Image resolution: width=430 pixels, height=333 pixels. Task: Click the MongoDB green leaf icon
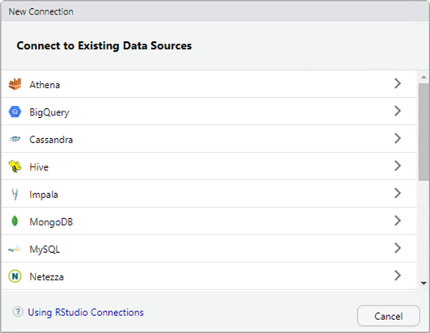point(15,221)
